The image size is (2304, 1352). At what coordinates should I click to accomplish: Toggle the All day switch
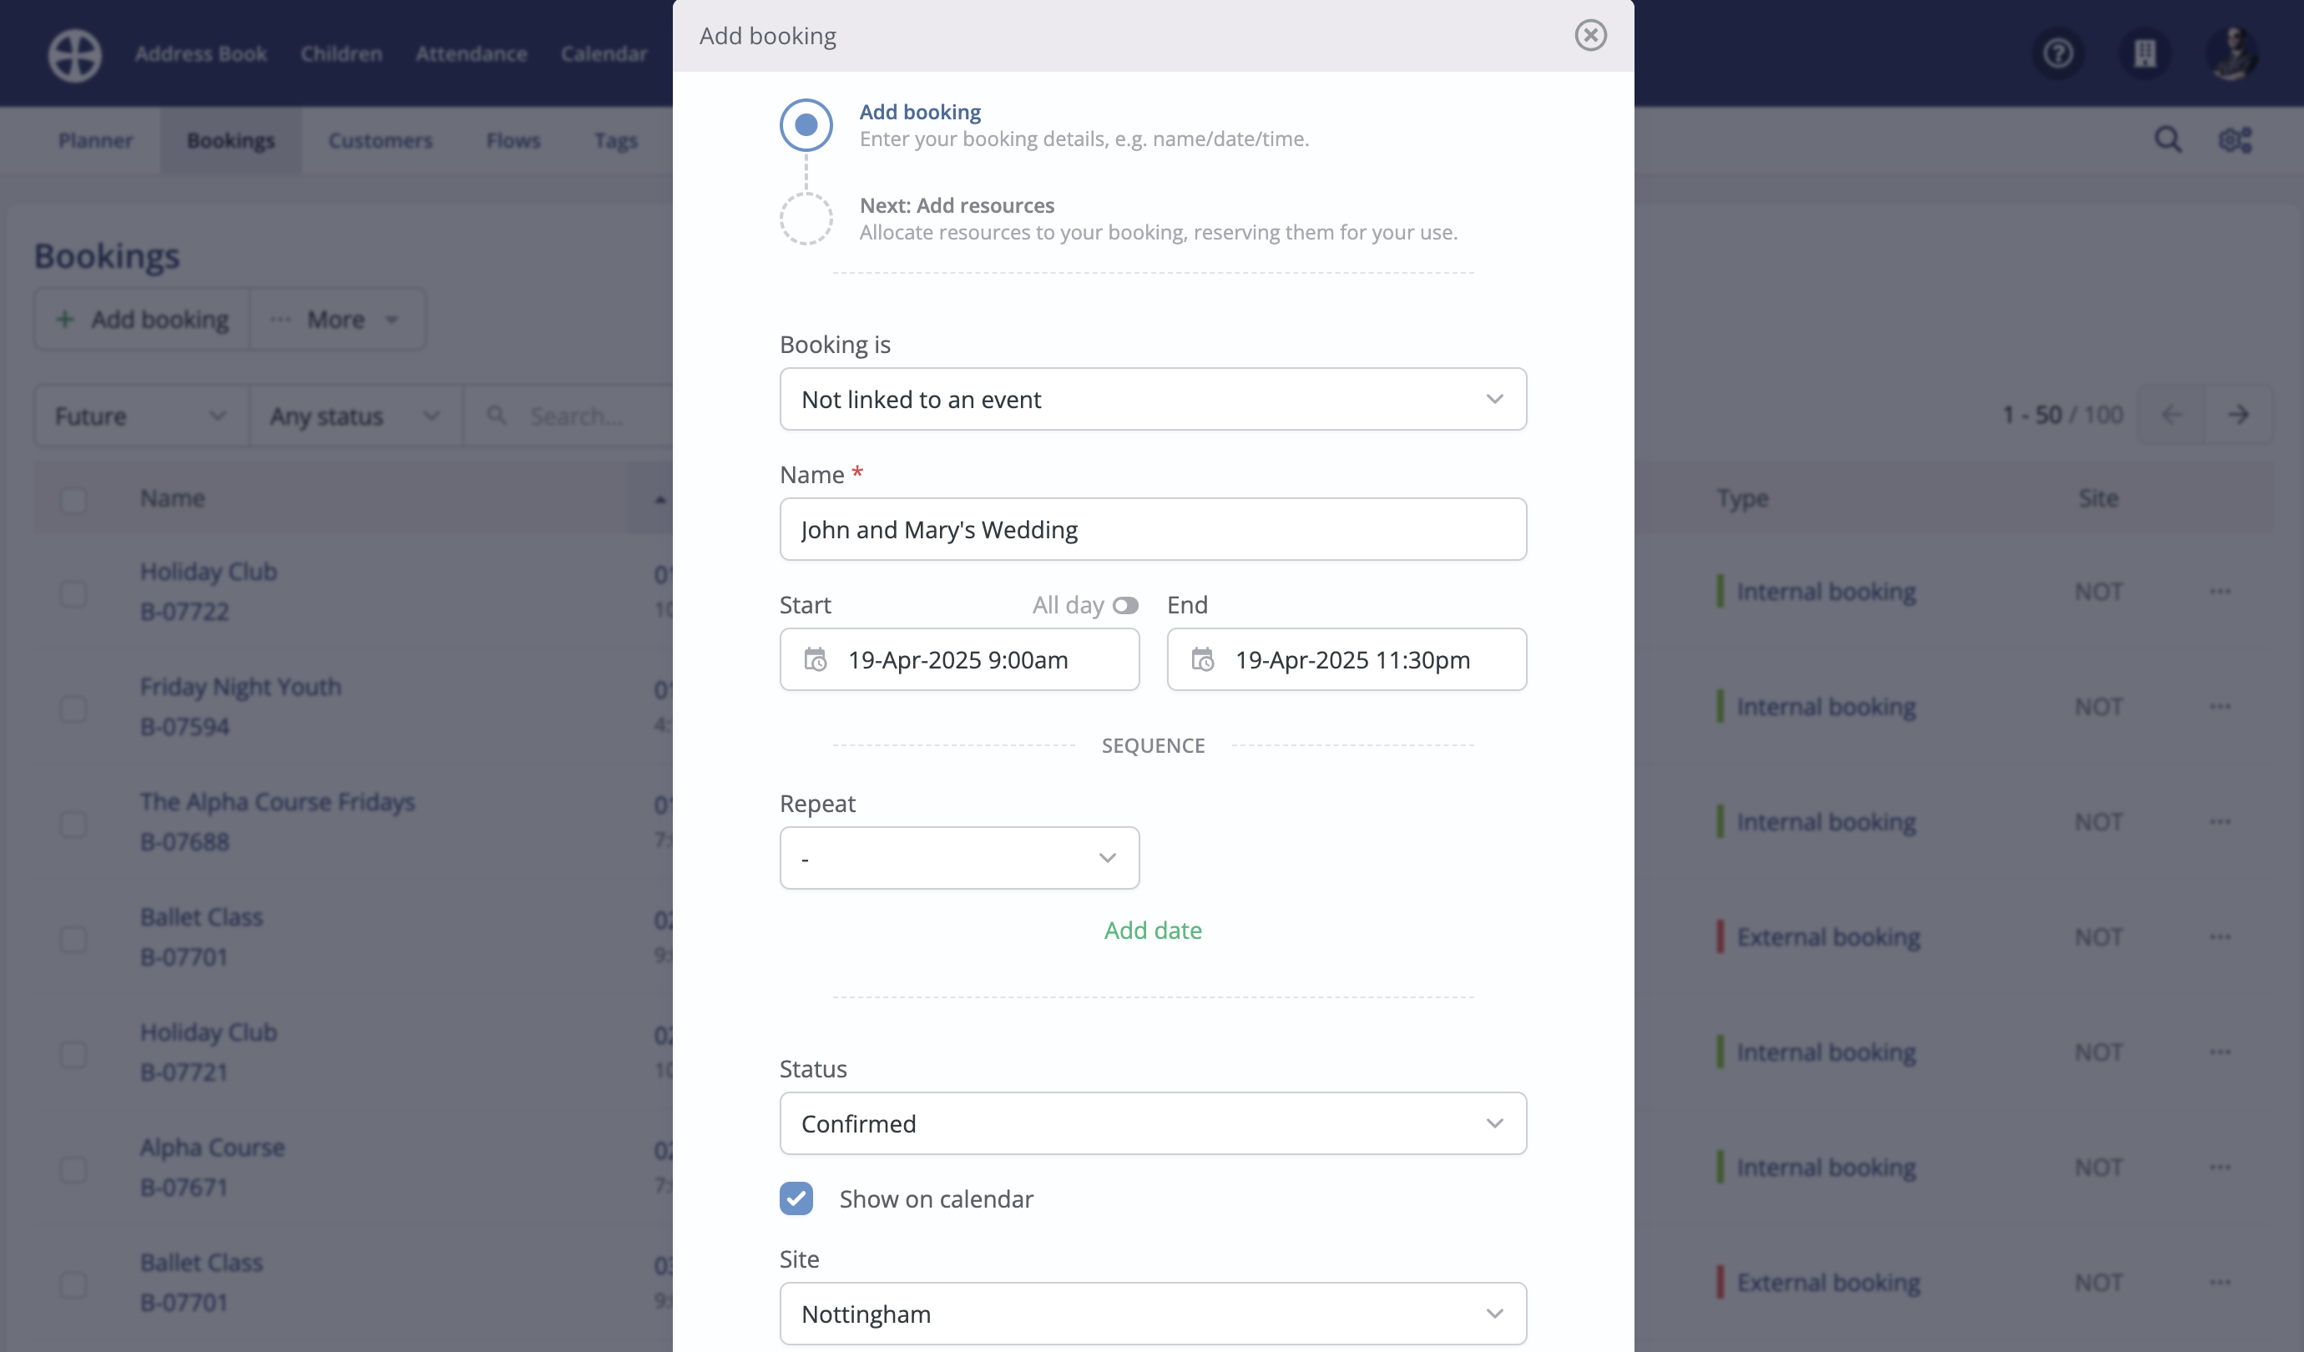tap(1124, 605)
